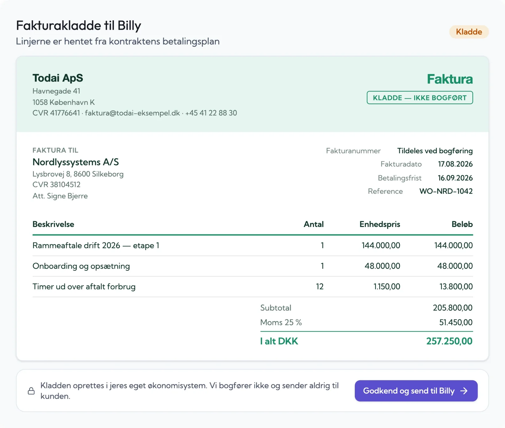Click the Att. Signe Bjerre line
This screenshot has height=428, width=505.
[x=60, y=196]
